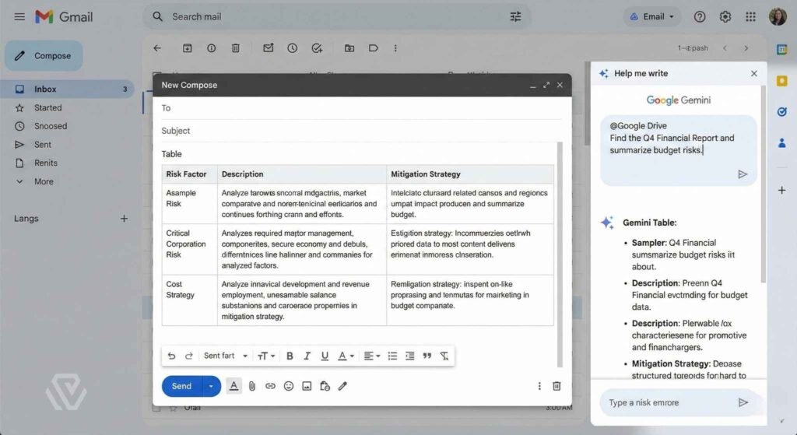
Task: Open the Help question mark icon
Action: (x=700, y=17)
